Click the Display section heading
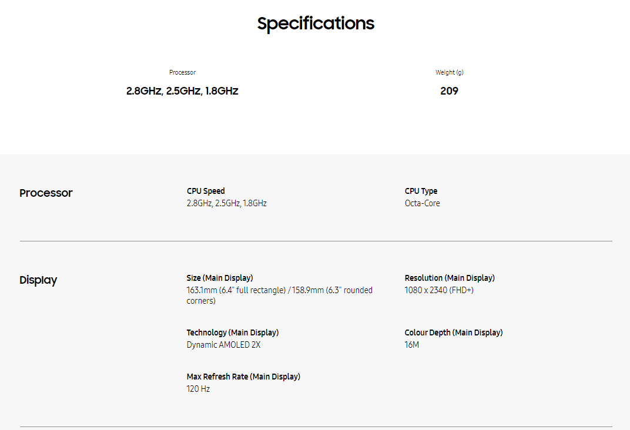This screenshot has width=630, height=430. pyautogui.click(x=38, y=280)
